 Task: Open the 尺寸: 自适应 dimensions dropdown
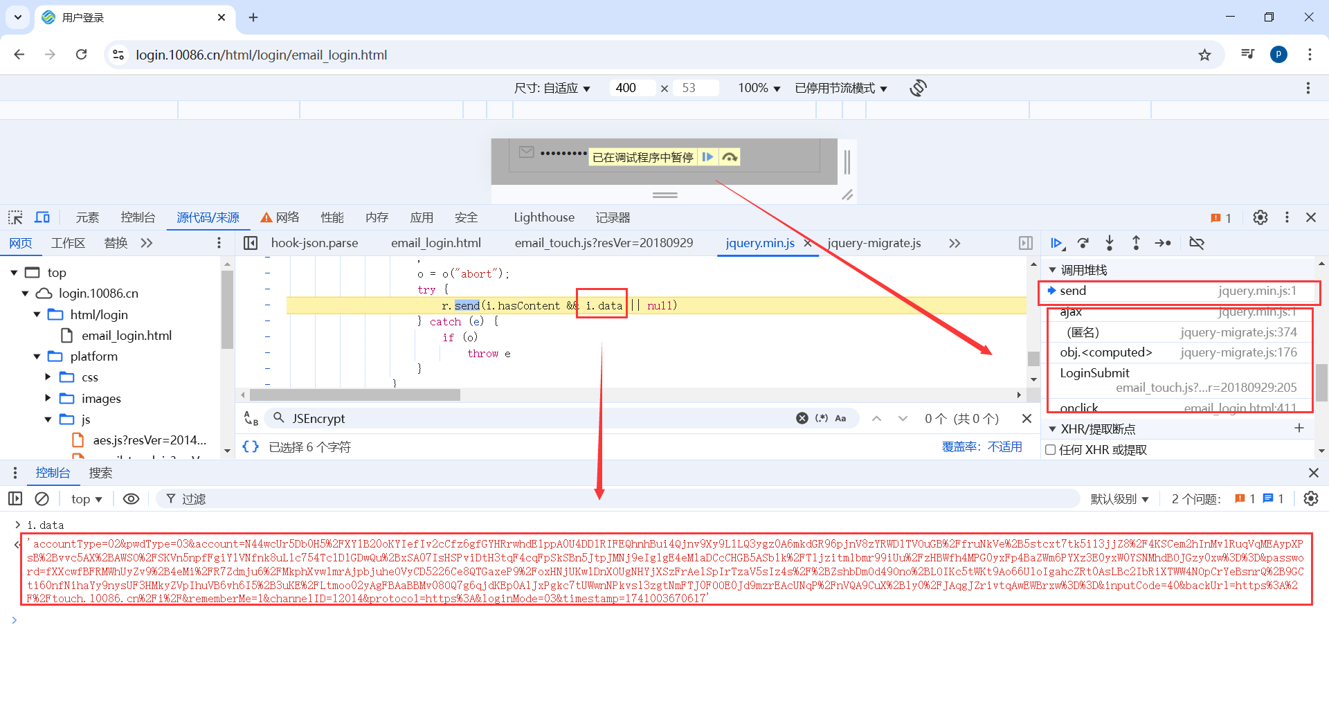click(x=552, y=88)
